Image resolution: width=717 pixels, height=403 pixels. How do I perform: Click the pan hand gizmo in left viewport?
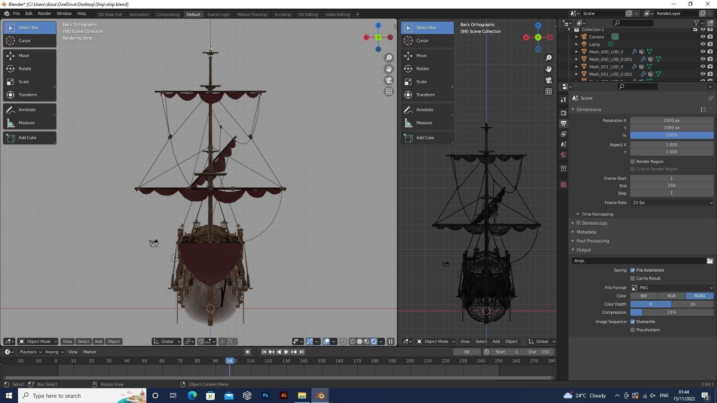click(x=389, y=69)
